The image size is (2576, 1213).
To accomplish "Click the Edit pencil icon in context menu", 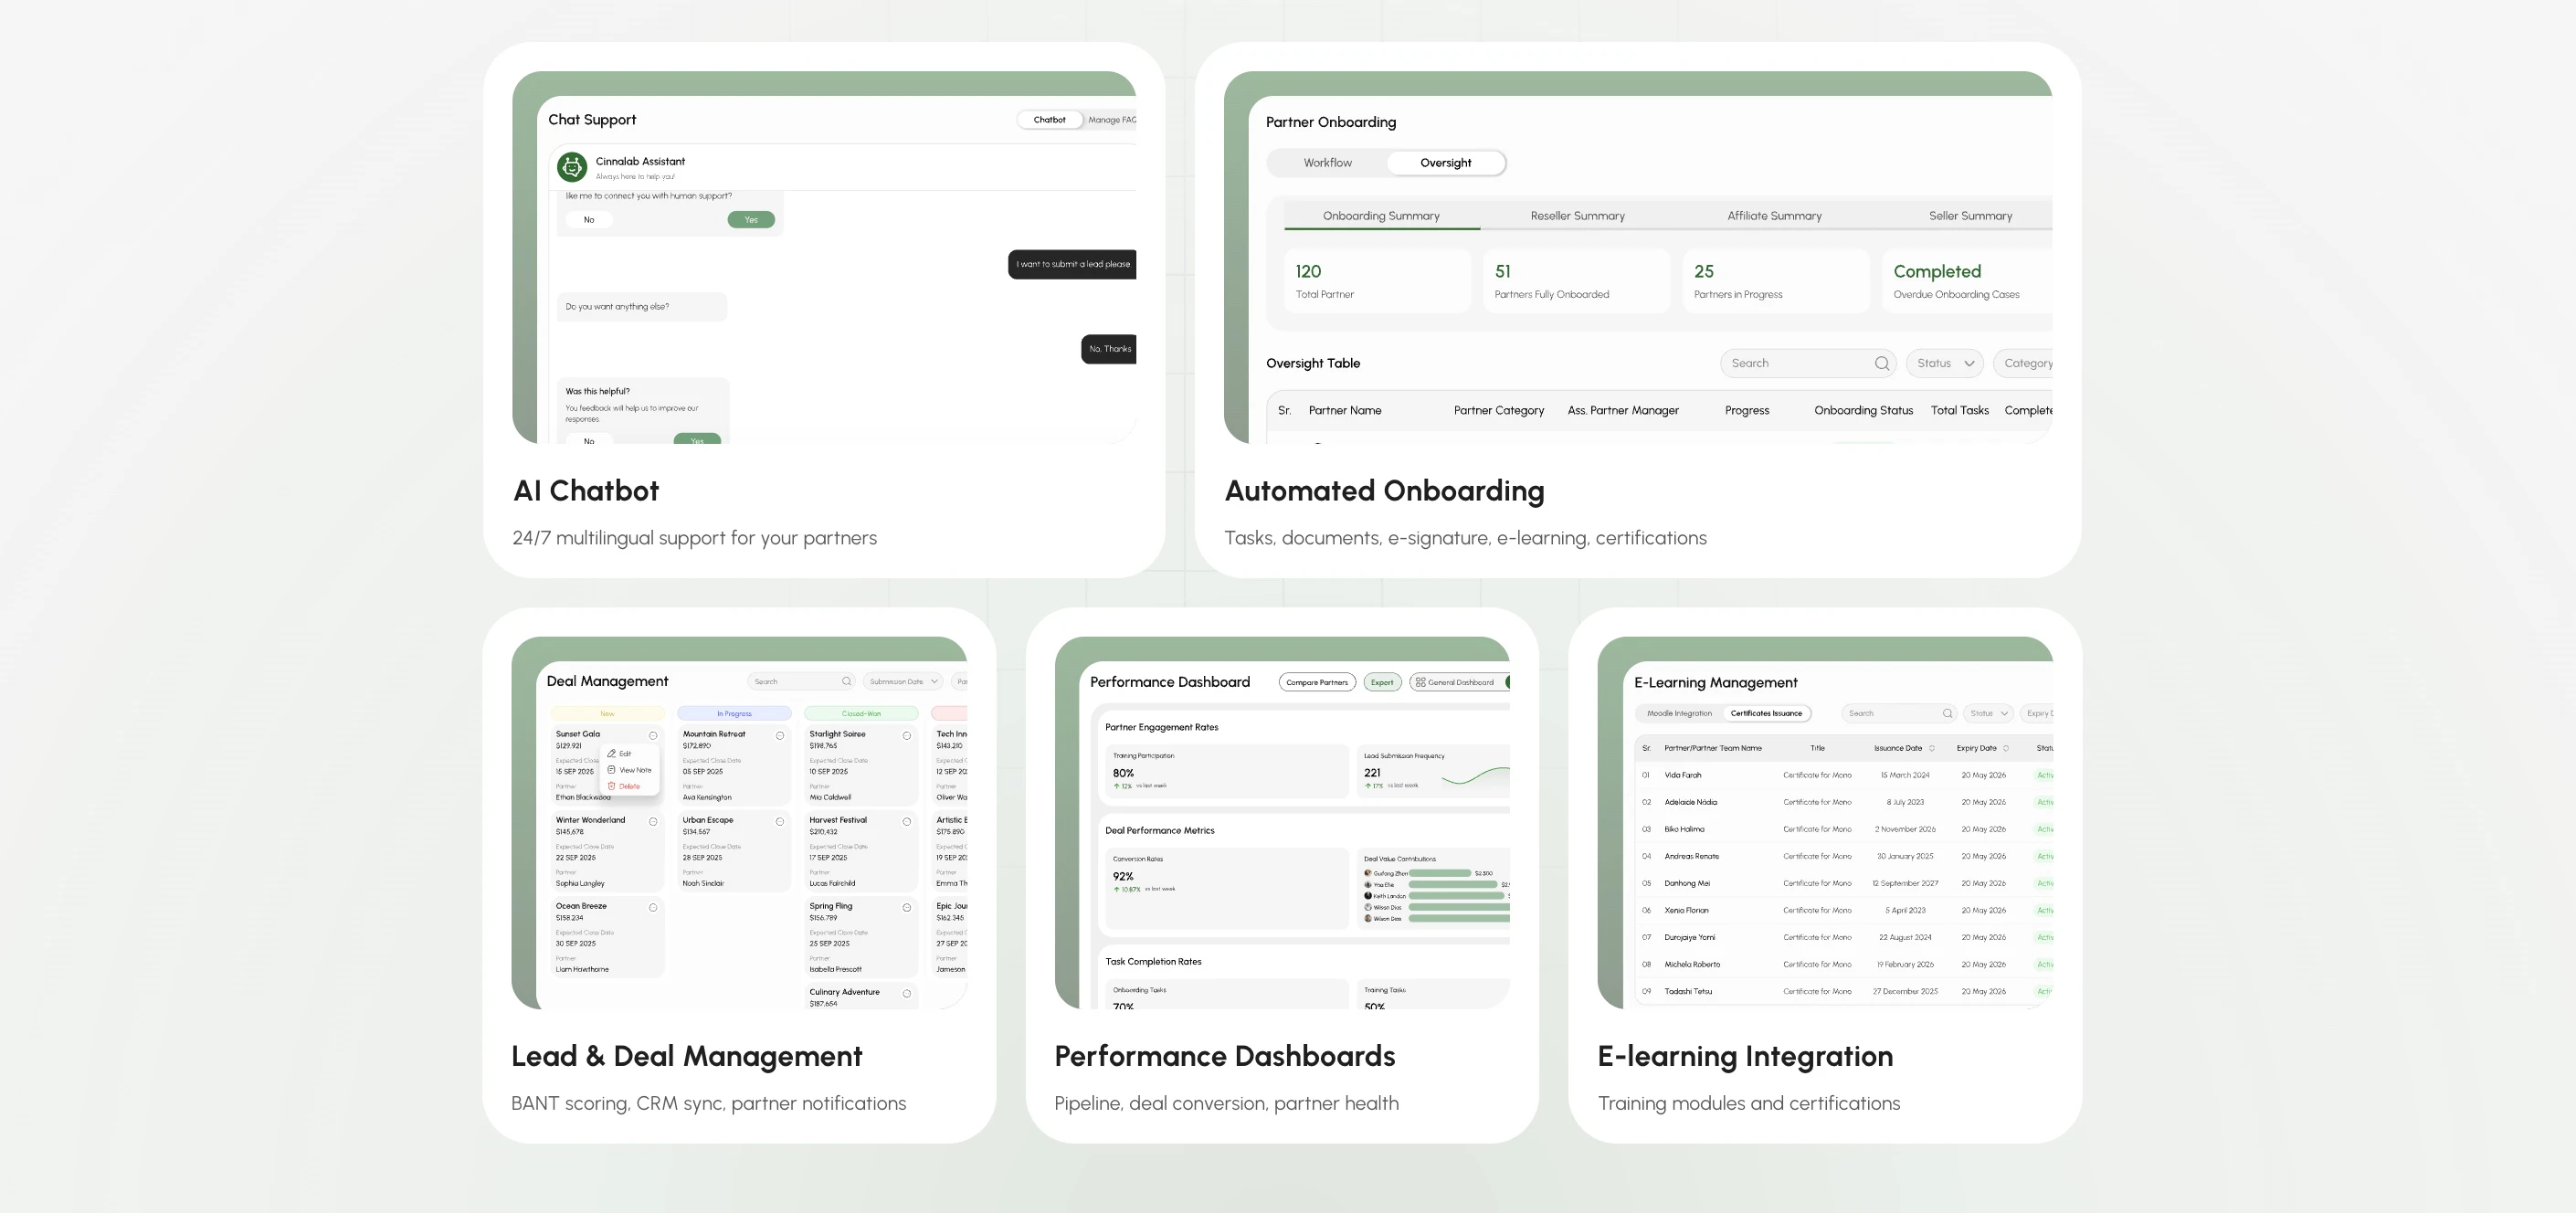I will [612, 753].
